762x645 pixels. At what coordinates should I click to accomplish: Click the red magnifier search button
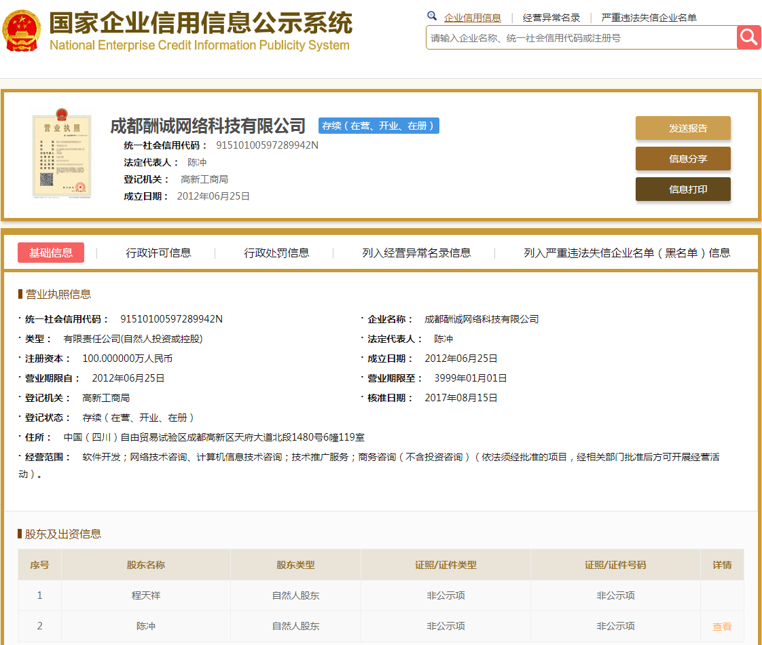[x=748, y=37]
